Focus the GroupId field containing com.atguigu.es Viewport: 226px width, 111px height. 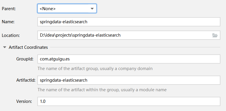coord(129,59)
